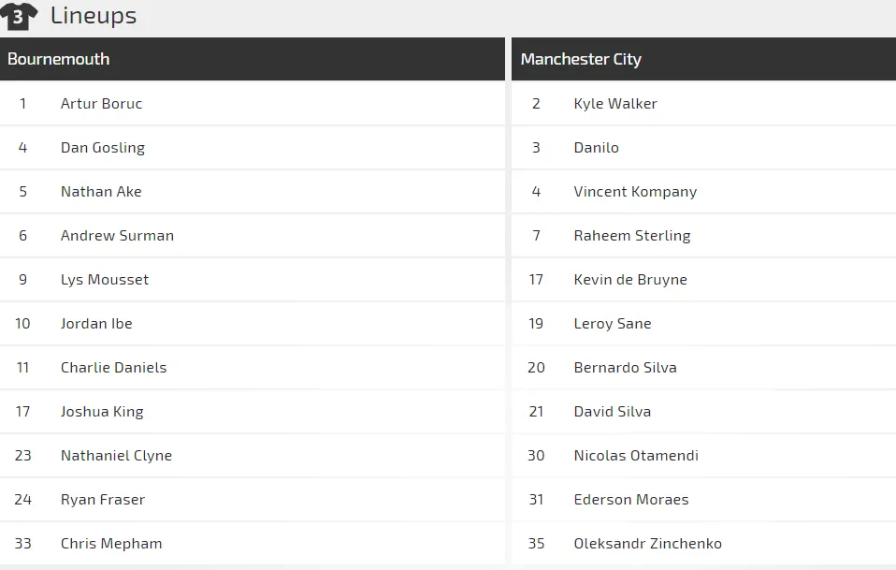Select Ederson Moraes in the lineup
Screen dimensions: 896x570
coord(631,500)
